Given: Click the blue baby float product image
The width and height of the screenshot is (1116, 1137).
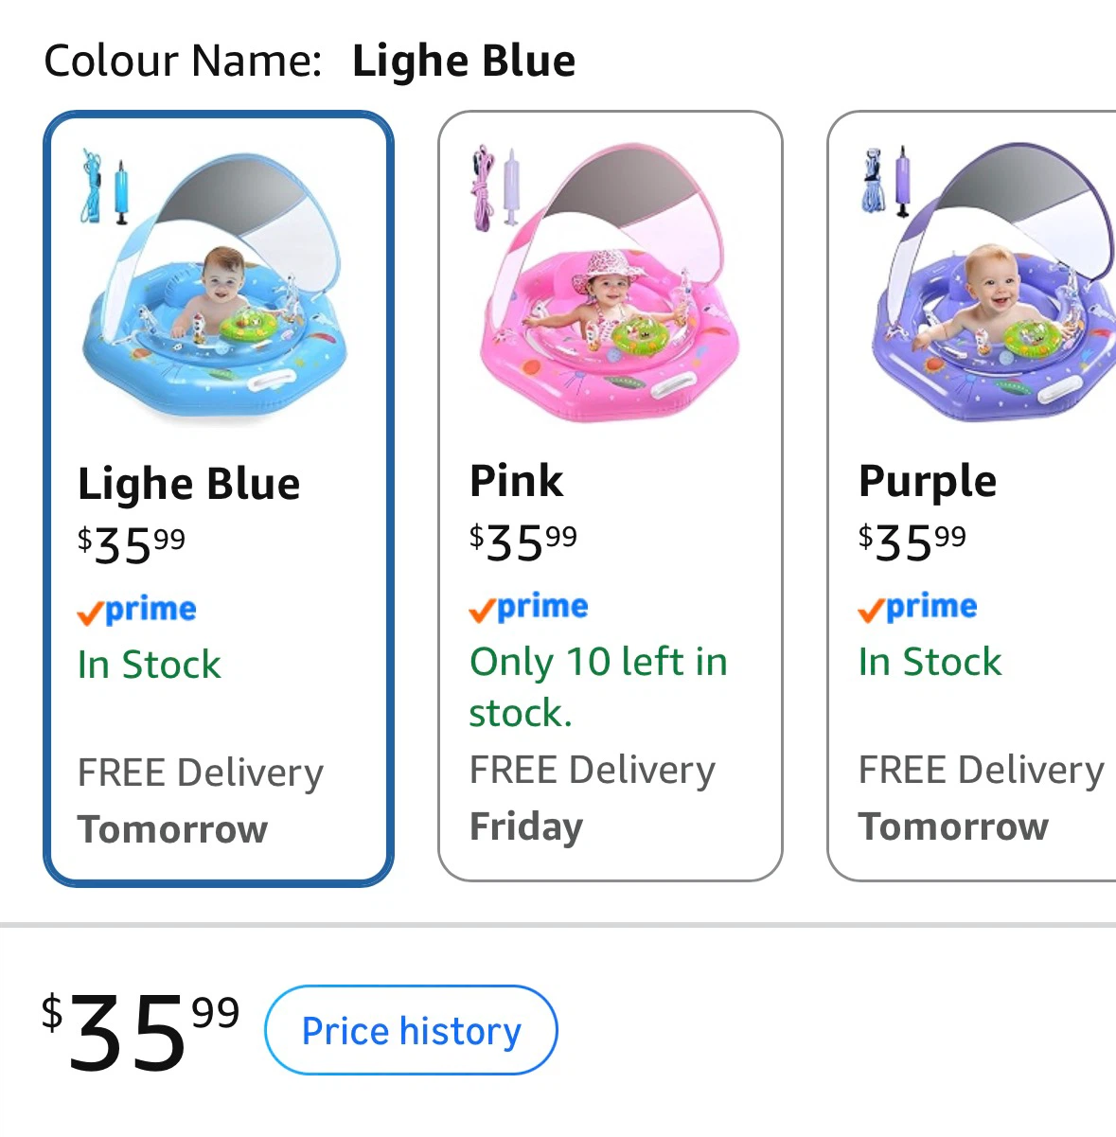Looking at the screenshot, I should [218, 284].
